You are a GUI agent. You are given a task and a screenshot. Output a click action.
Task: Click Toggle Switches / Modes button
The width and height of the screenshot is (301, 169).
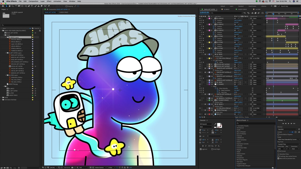click(x=242, y=117)
